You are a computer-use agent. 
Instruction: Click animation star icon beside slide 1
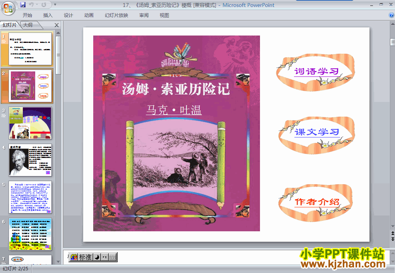click(x=3, y=41)
